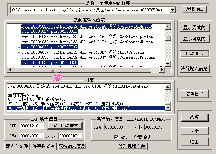
Task: Click import list scroll right arrow
Action: tap(162, 70)
